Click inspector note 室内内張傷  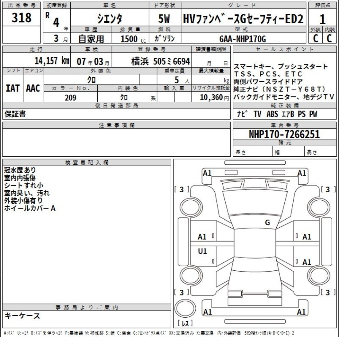[20, 178]
